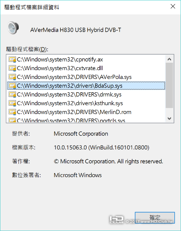Click the MerlinD.rom file certificate icon

pyautogui.click(x=12, y=112)
